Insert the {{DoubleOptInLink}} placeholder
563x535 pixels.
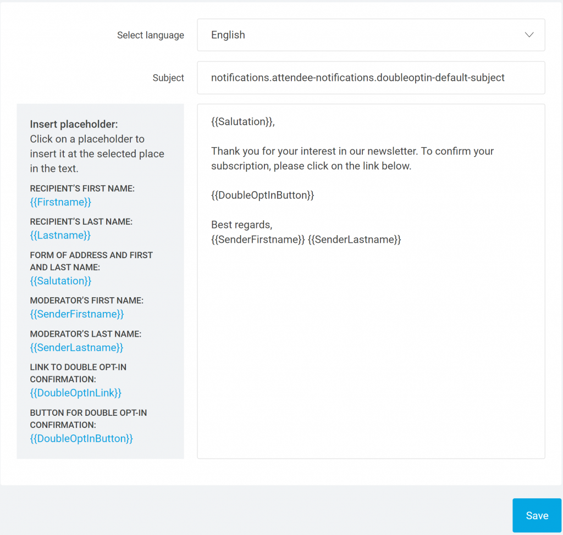tap(76, 393)
